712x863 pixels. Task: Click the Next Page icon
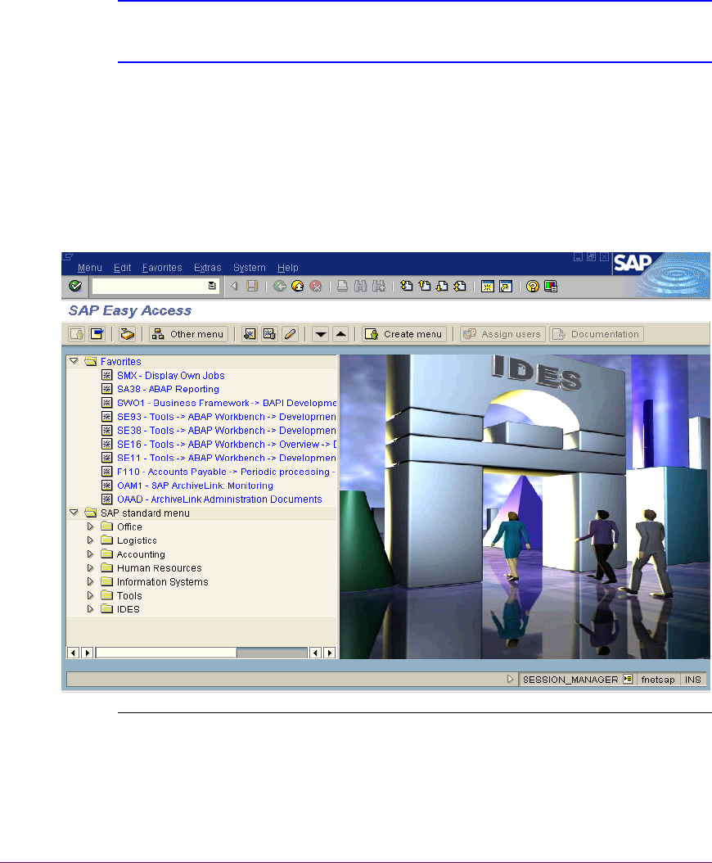pyautogui.click(x=443, y=287)
